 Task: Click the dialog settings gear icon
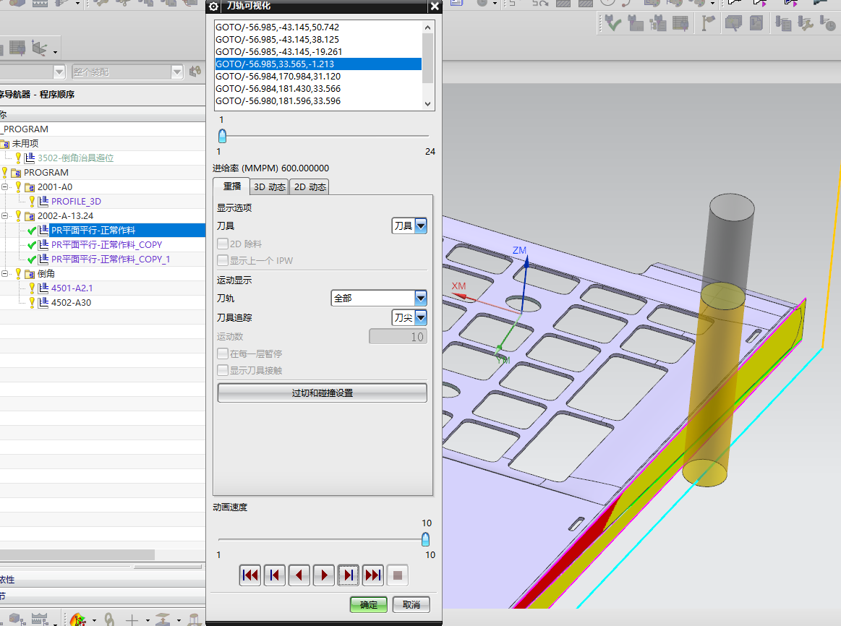[213, 7]
